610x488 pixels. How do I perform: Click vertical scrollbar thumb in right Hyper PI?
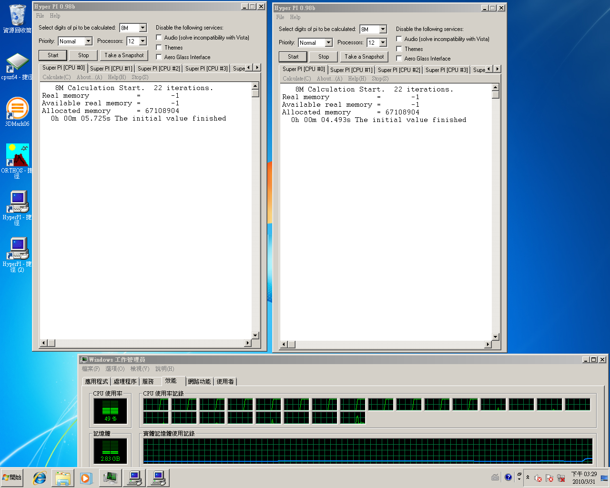pos(496,95)
